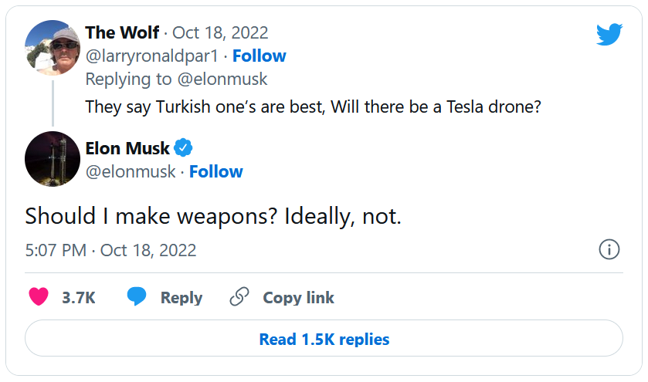
Task: Click the Reply label
Action: pos(182,298)
